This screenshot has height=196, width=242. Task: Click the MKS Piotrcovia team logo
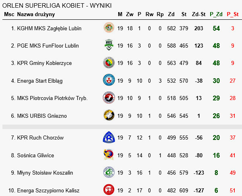coord(109,98)
